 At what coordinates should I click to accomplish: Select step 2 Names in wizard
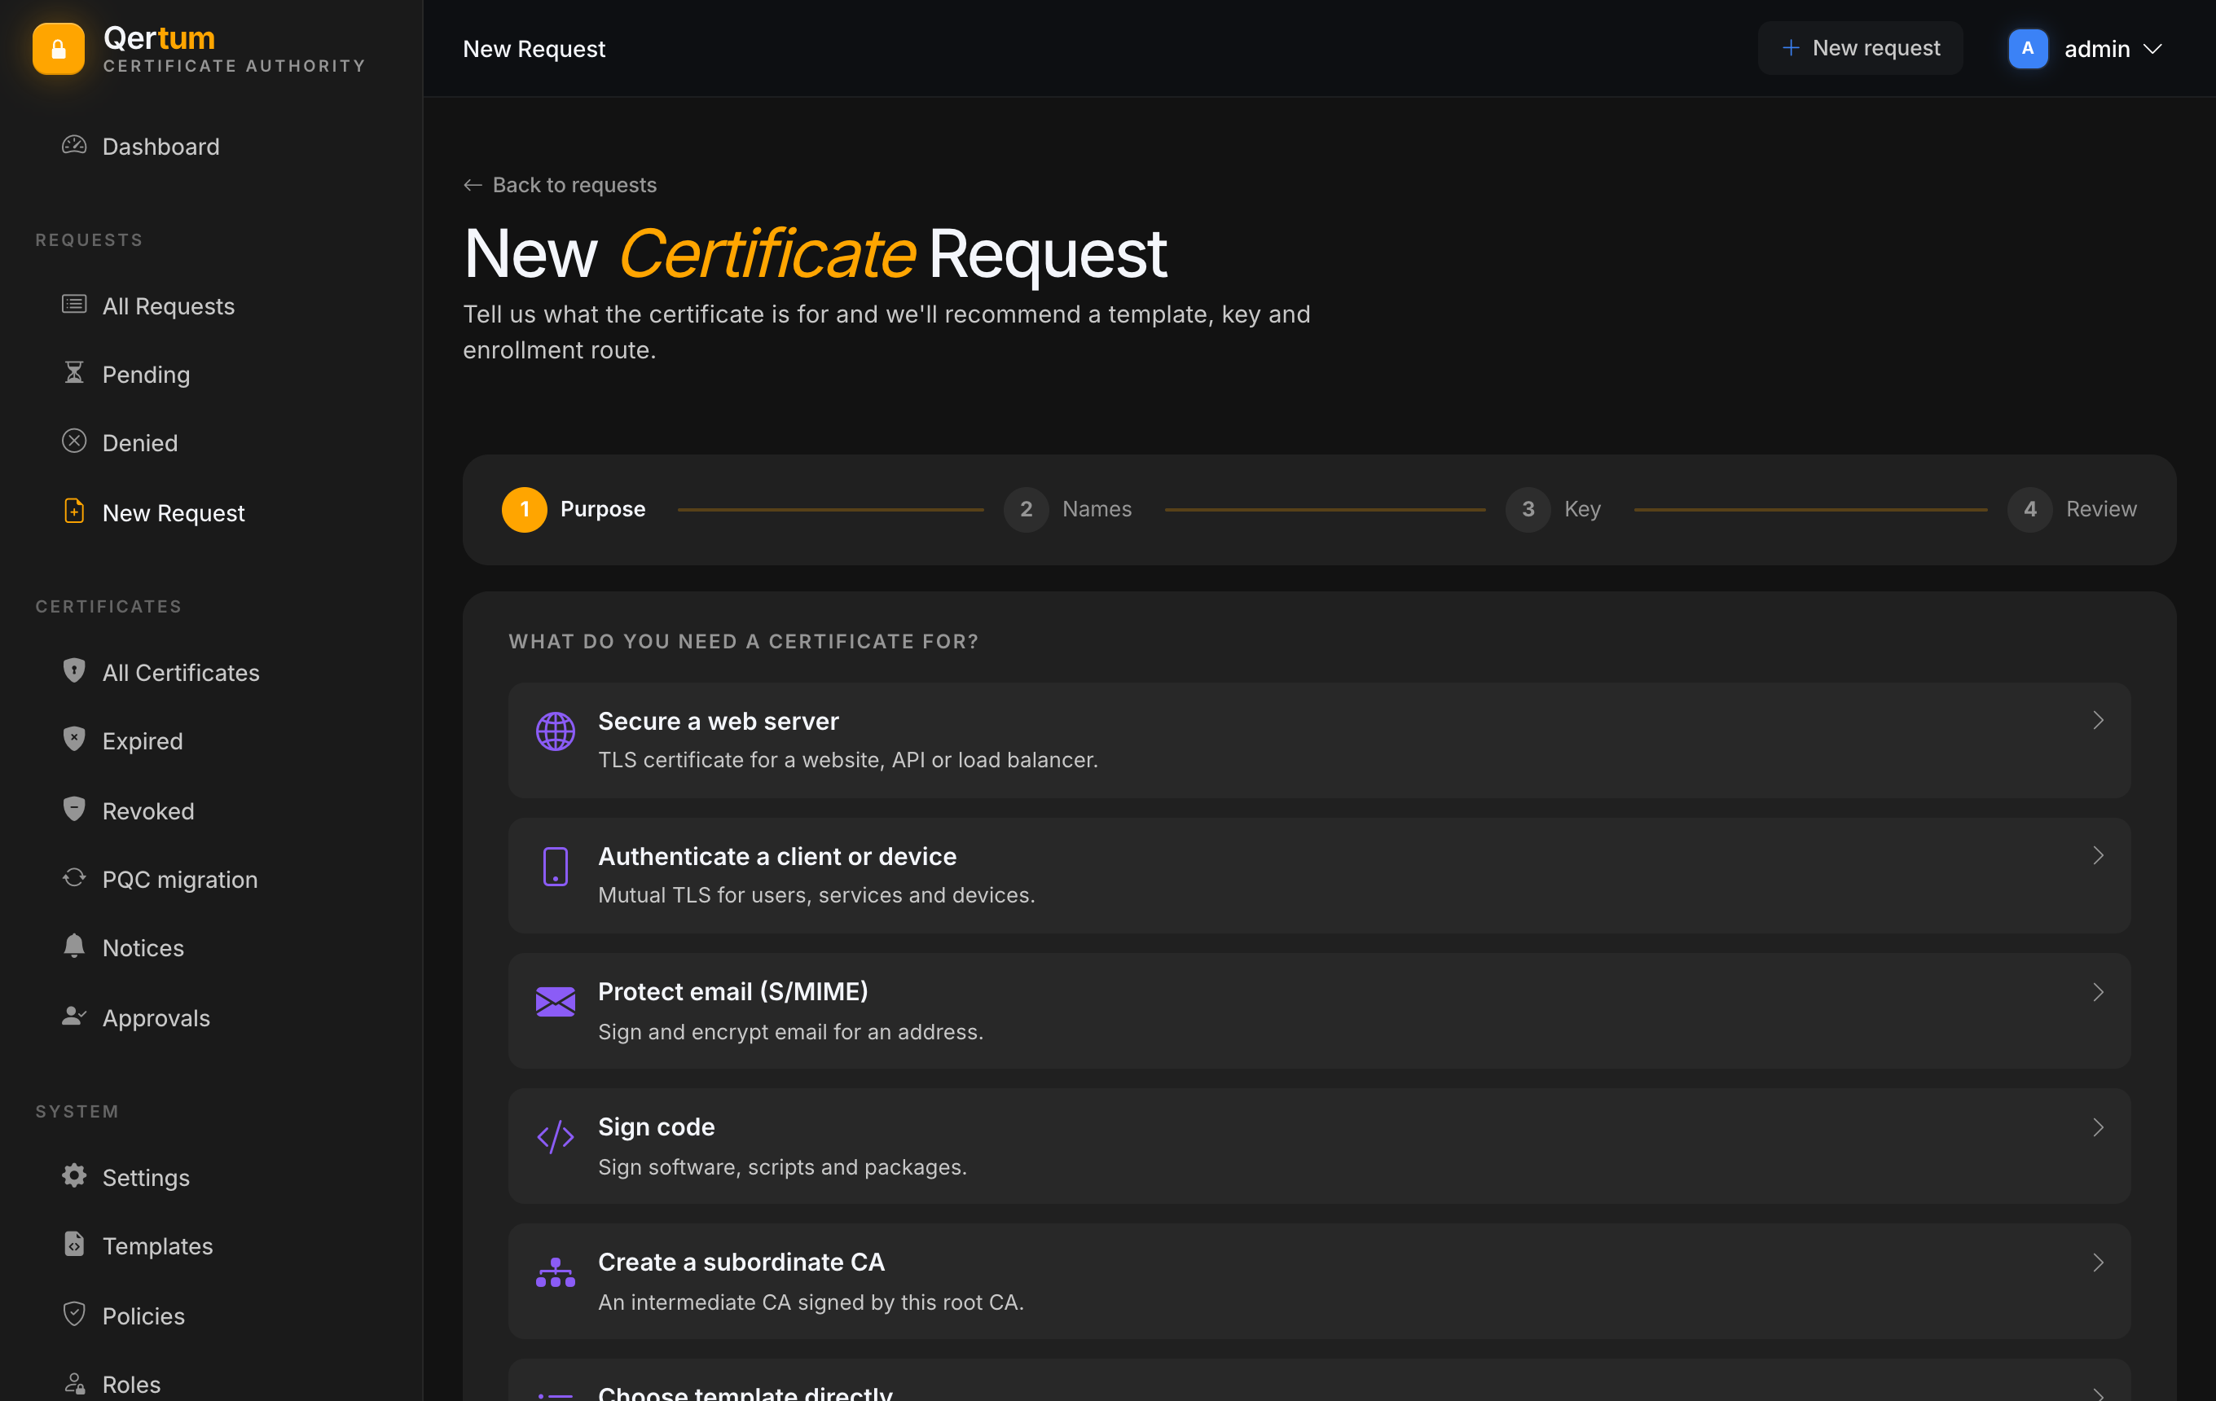coord(1067,510)
